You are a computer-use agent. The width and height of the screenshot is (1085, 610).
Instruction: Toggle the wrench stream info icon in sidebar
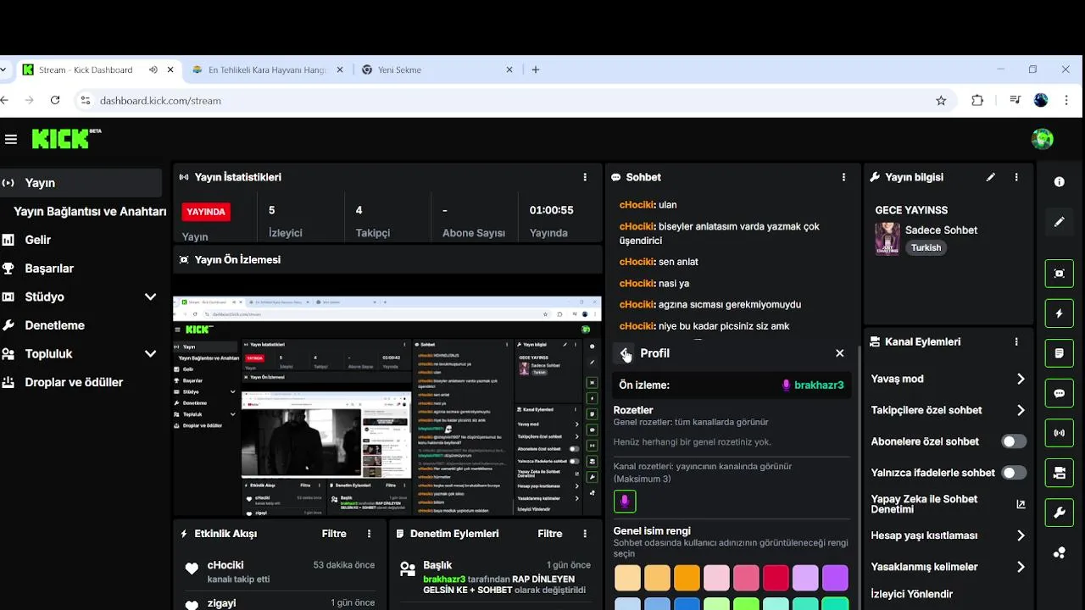[x=1060, y=513]
